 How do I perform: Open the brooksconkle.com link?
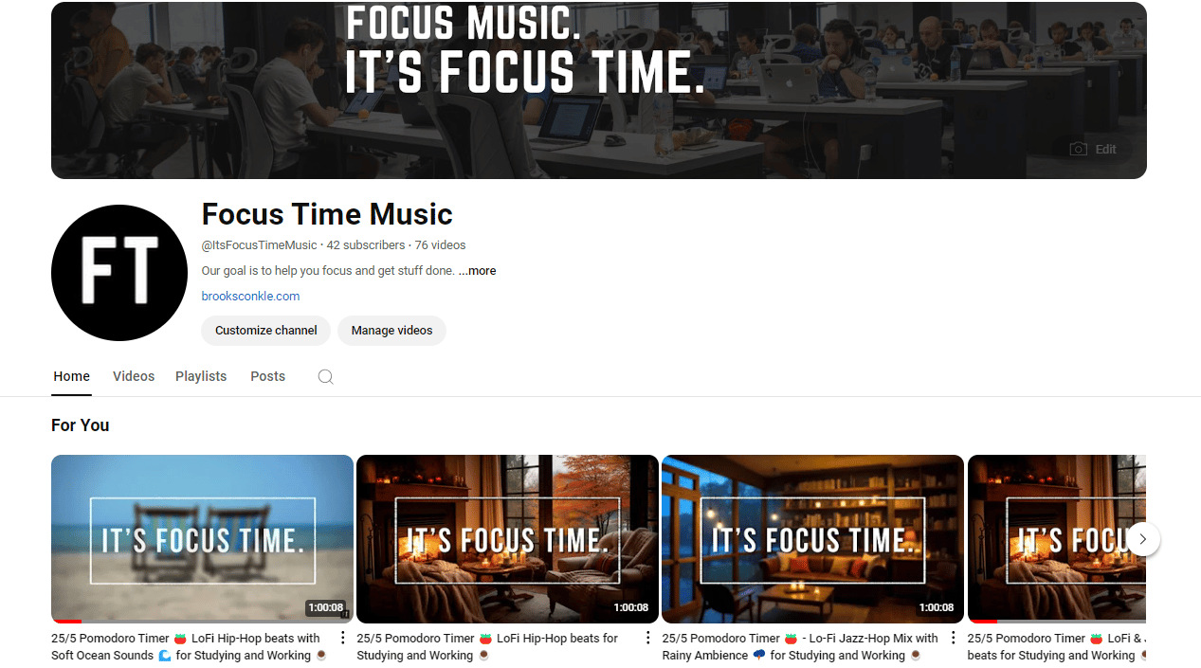click(x=250, y=297)
